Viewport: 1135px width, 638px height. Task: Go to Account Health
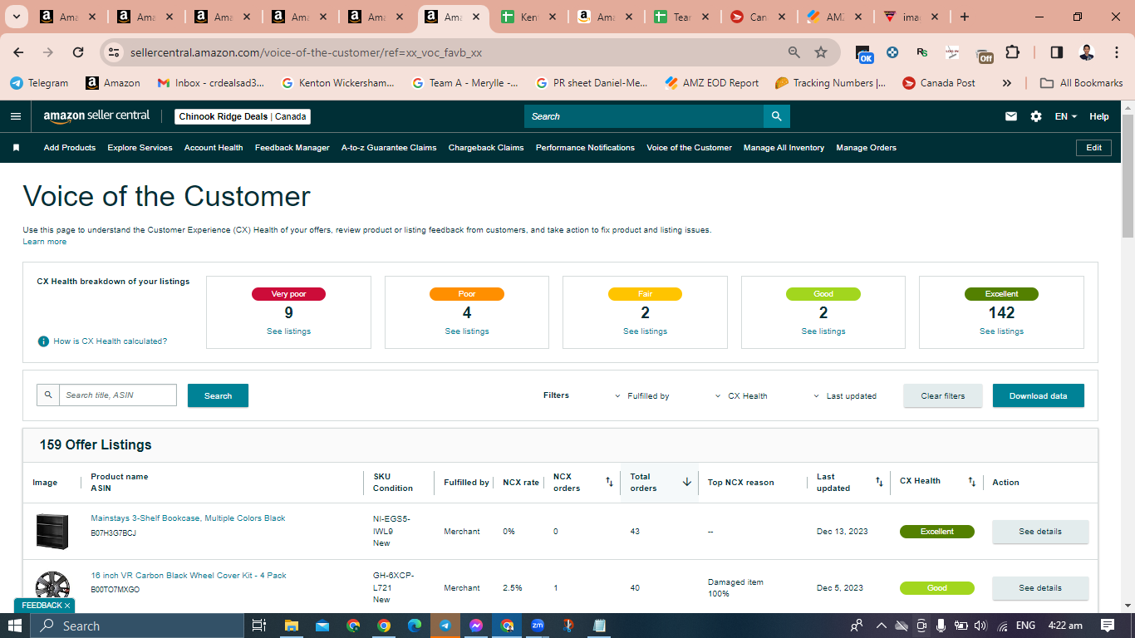tap(214, 148)
